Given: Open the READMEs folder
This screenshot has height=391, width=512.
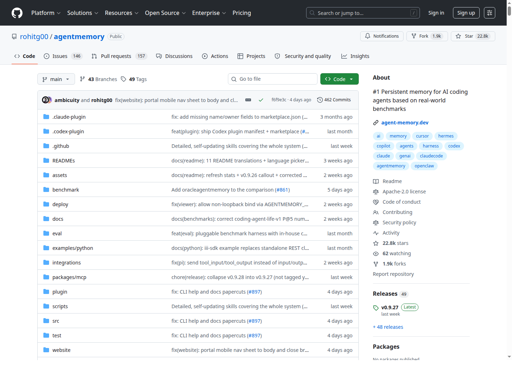Looking at the screenshot, I should [x=64, y=161].
